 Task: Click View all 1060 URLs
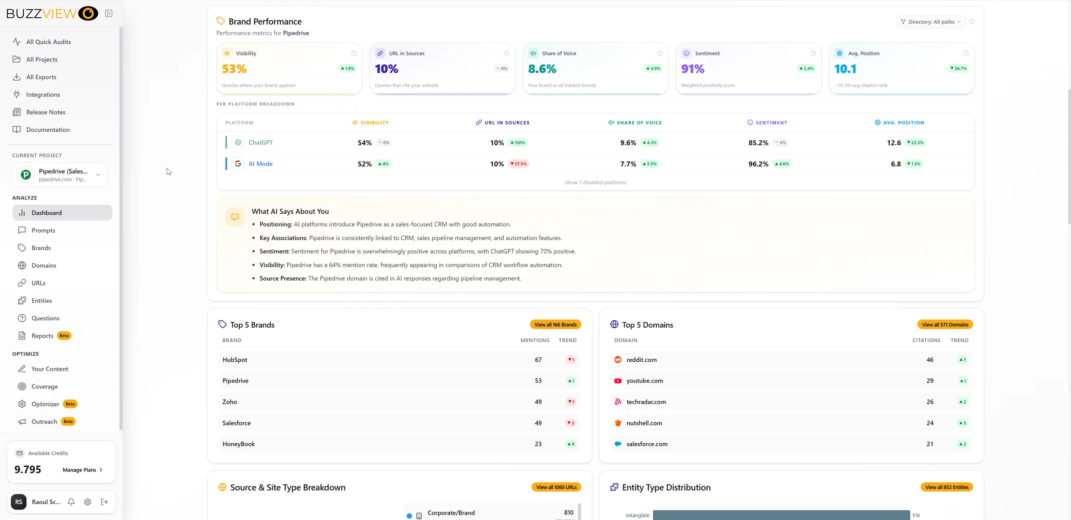556,487
